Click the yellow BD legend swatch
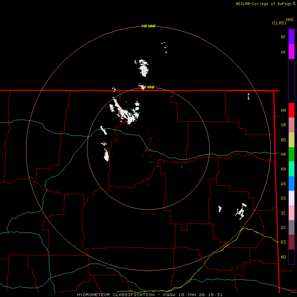 [x=291, y=140]
